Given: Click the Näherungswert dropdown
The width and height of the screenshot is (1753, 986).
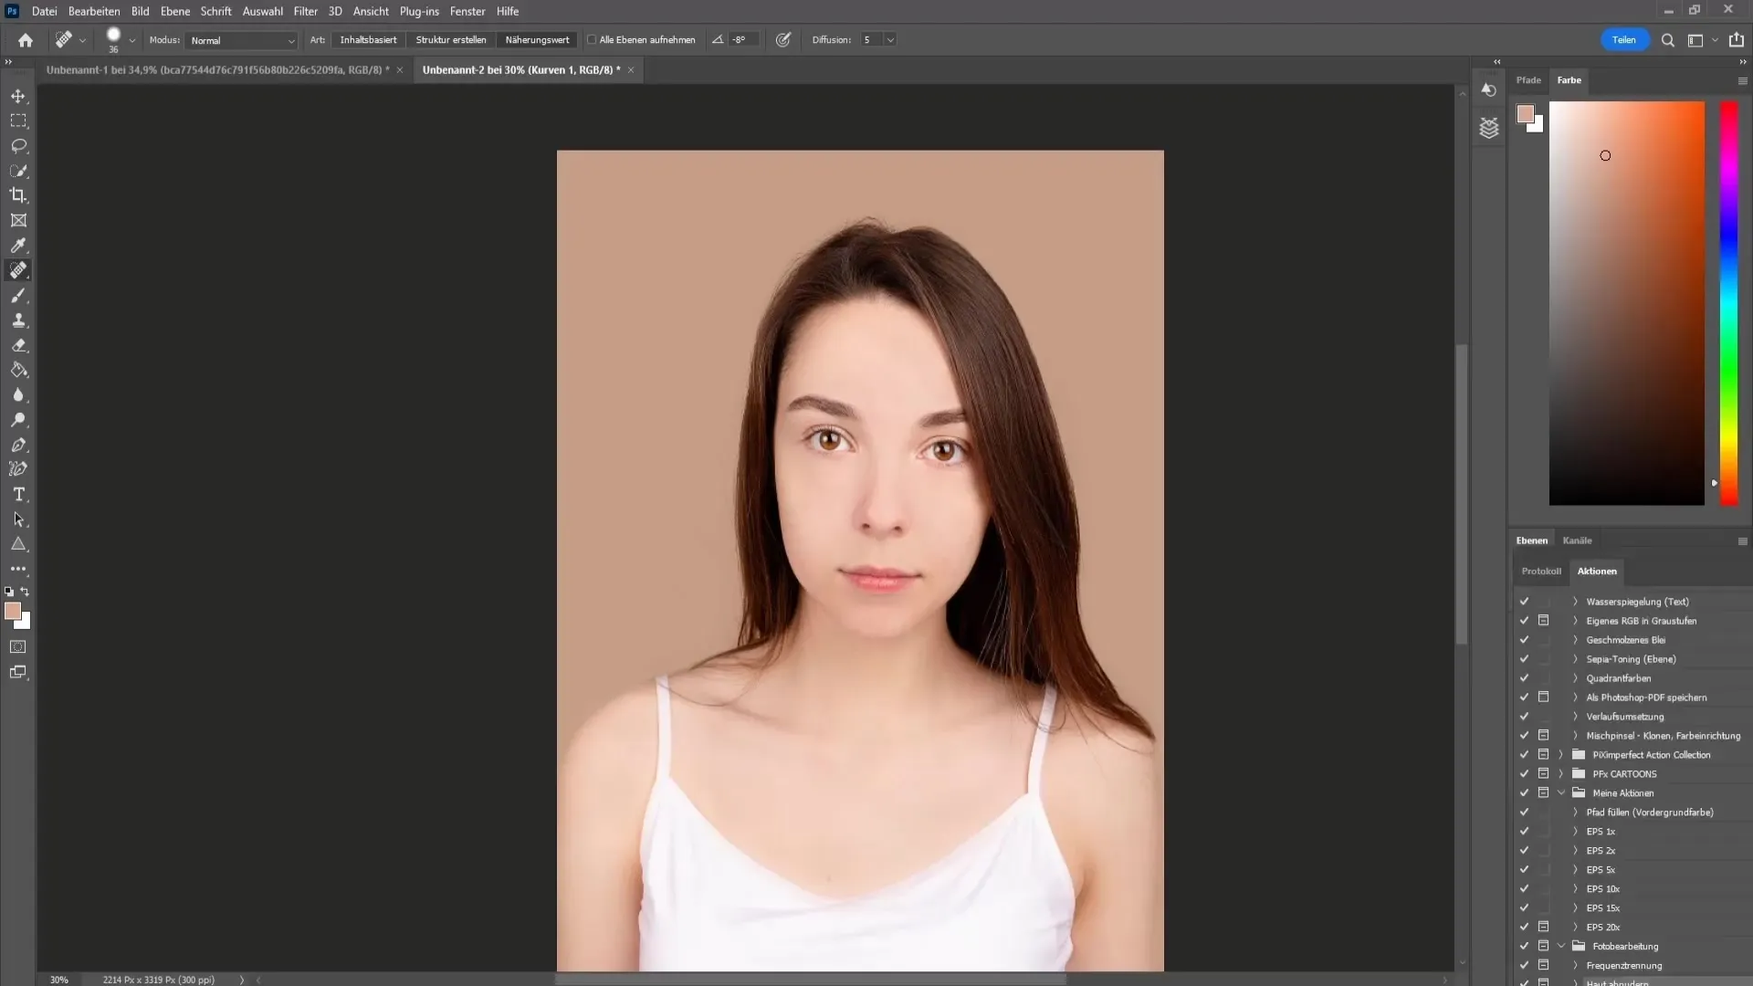Looking at the screenshot, I should [x=536, y=40].
